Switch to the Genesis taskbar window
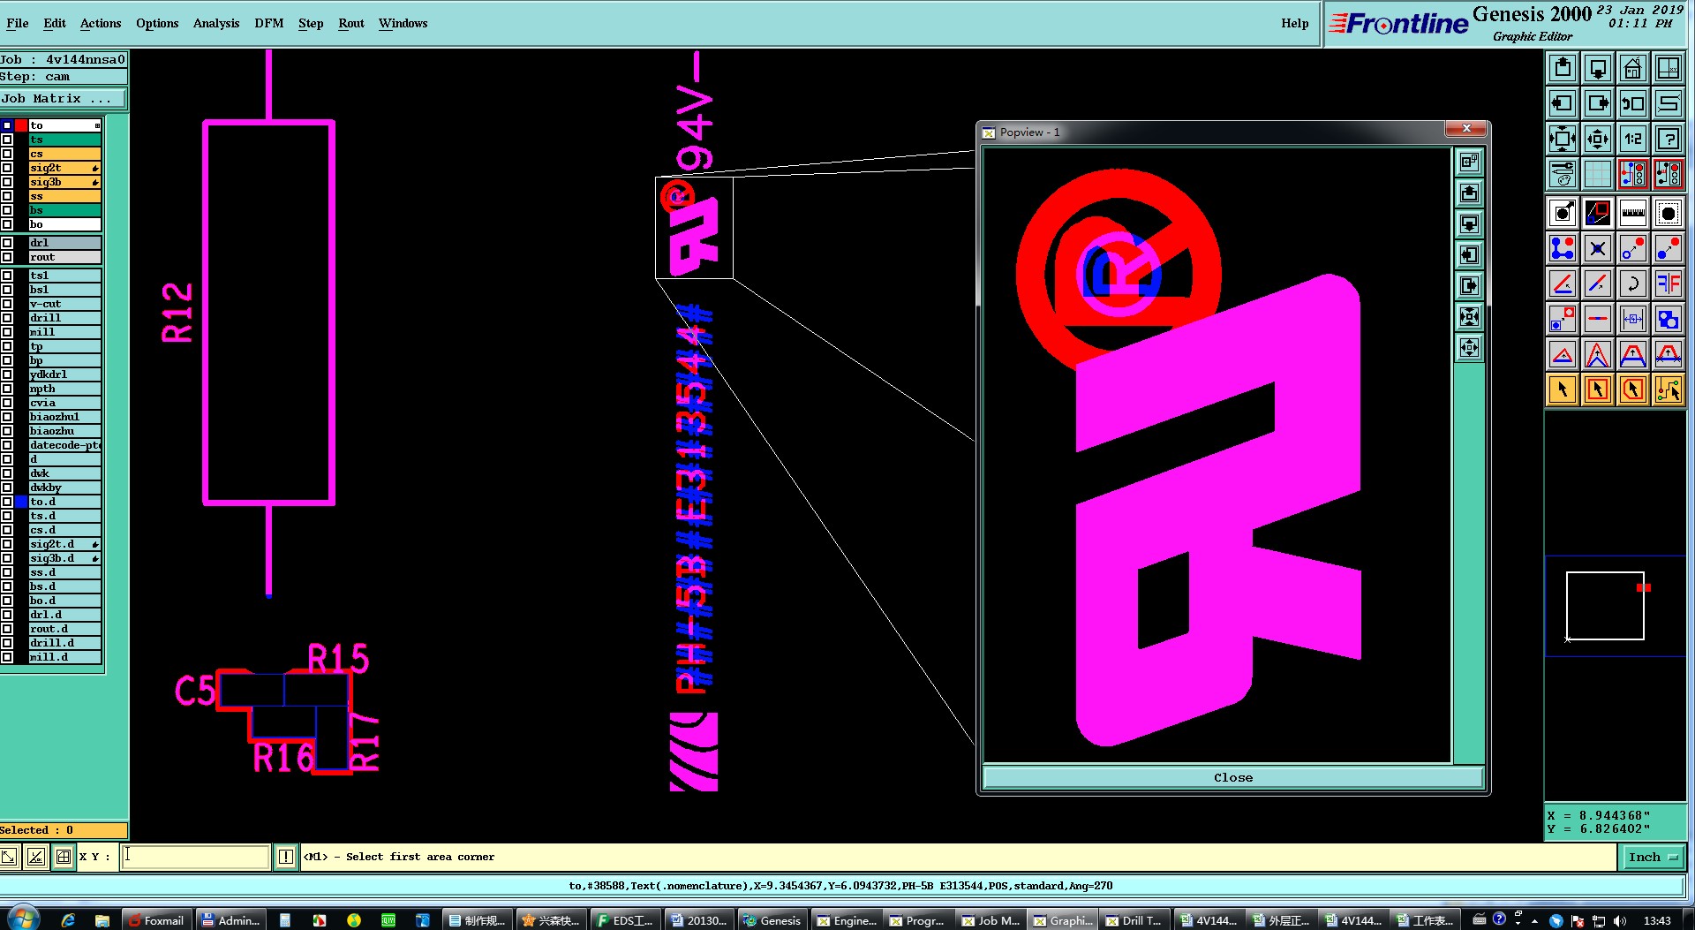 point(772,919)
